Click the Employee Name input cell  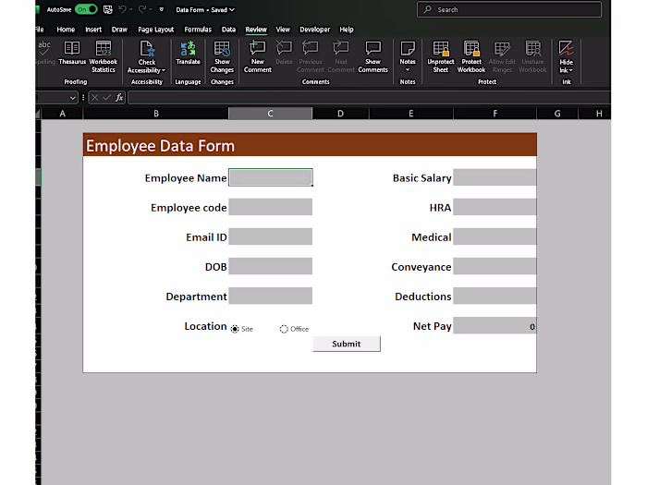coord(270,177)
